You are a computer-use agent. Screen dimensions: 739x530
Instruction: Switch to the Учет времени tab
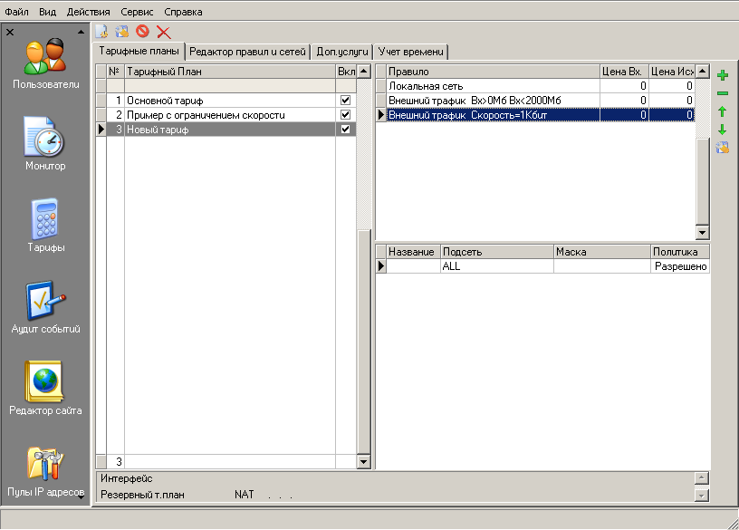(412, 52)
